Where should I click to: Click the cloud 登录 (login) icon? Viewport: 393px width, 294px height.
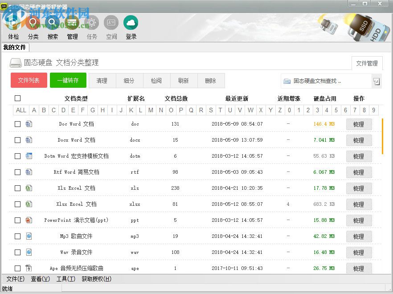click(x=131, y=27)
